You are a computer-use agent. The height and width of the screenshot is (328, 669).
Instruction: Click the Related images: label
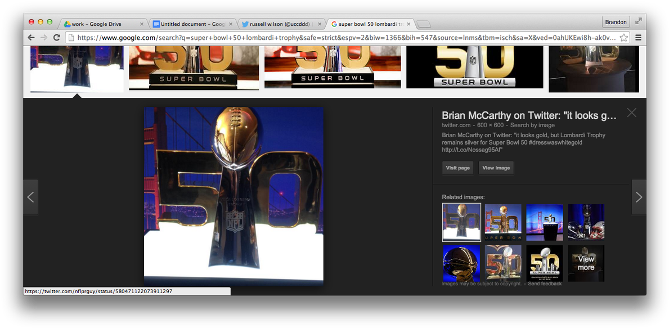(x=464, y=197)
